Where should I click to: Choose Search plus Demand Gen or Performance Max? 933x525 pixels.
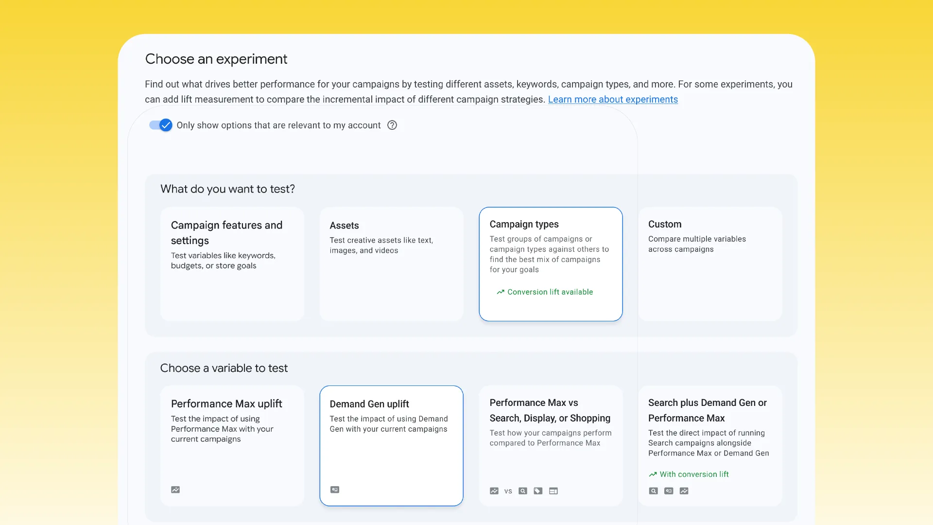pyautogui.click(x=710, y=446)
